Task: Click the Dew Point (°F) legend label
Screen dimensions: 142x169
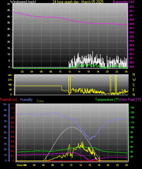Action: point(130,100)
